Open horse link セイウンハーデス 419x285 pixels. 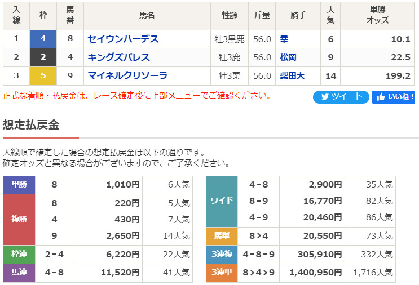pos(123,39)
